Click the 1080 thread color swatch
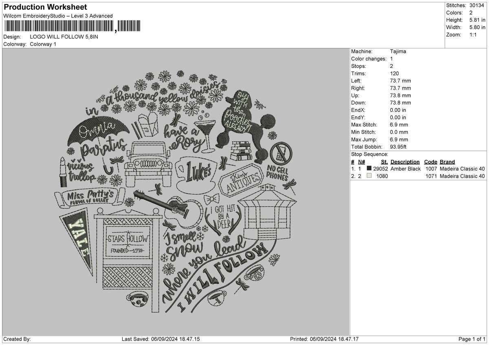The height and width of the screenshot is (345, 489). (x=369, y=176)
